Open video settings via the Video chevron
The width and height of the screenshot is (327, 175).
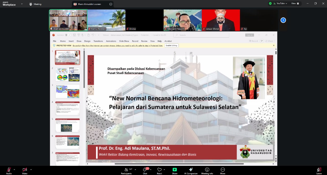(x=31, y=169)
